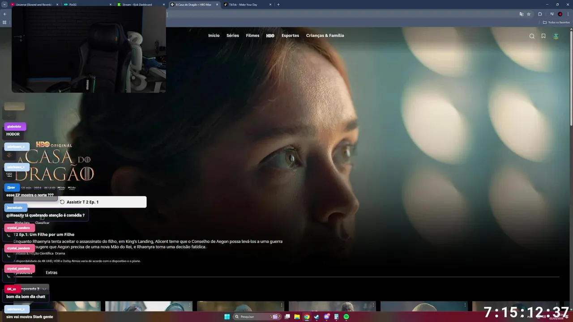
Task: Click chat message 'sim vai mostra Stark gente'
Action: [30, 317]
